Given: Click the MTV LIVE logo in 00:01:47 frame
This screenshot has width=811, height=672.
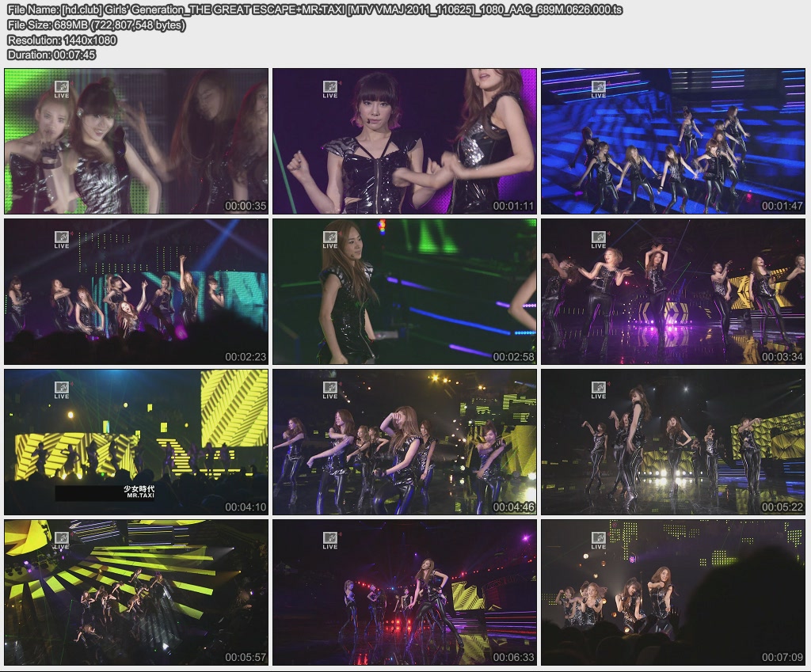Looking at the screenshot, I should [x=599, y=89].
